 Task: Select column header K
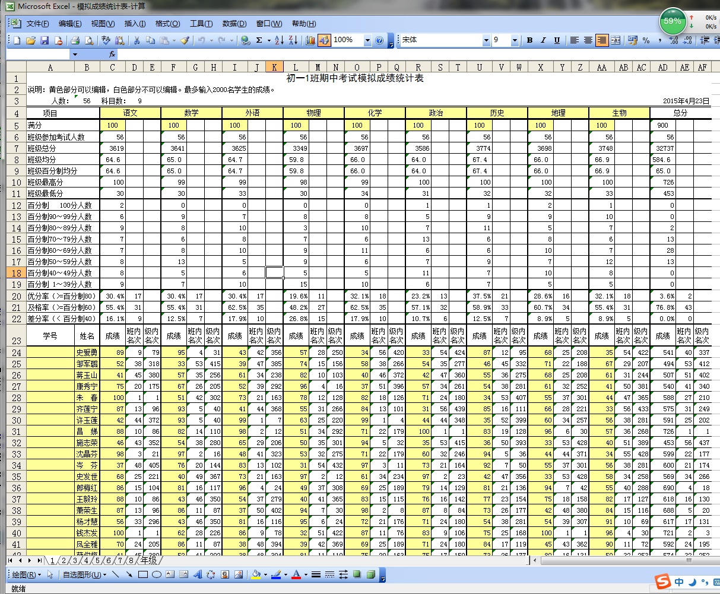point(274,68)
